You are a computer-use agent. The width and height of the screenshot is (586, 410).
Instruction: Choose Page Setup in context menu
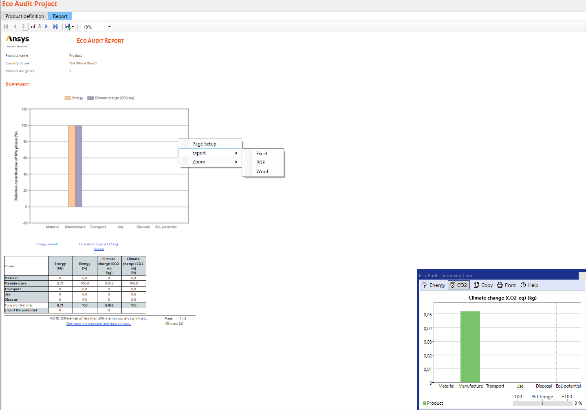[204, 144]
